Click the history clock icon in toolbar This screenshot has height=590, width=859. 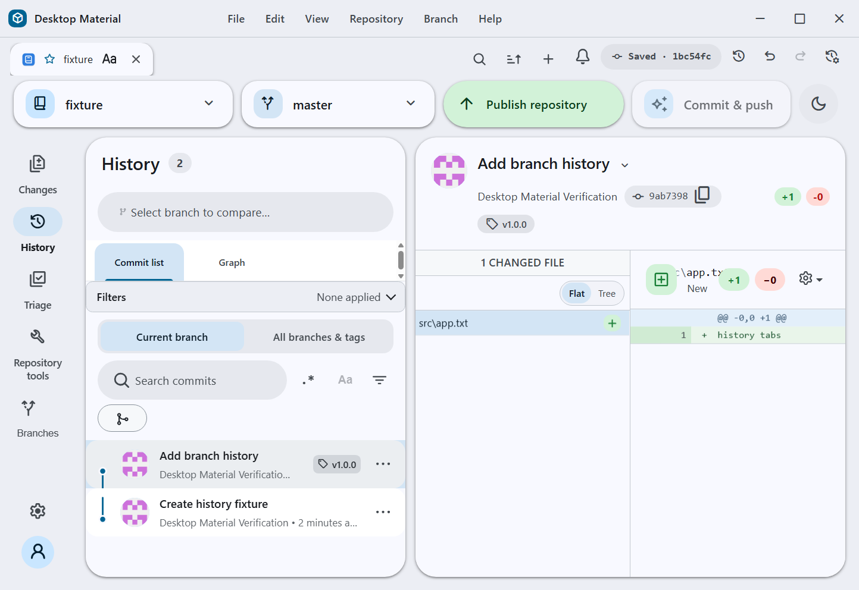[739, 56]
